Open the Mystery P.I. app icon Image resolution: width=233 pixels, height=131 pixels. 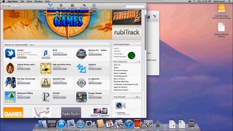point(82,54)
